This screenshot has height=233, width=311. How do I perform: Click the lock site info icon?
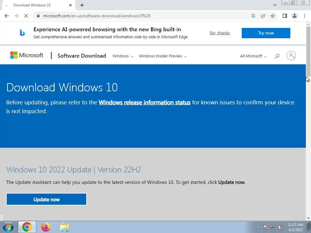(38, 16)
